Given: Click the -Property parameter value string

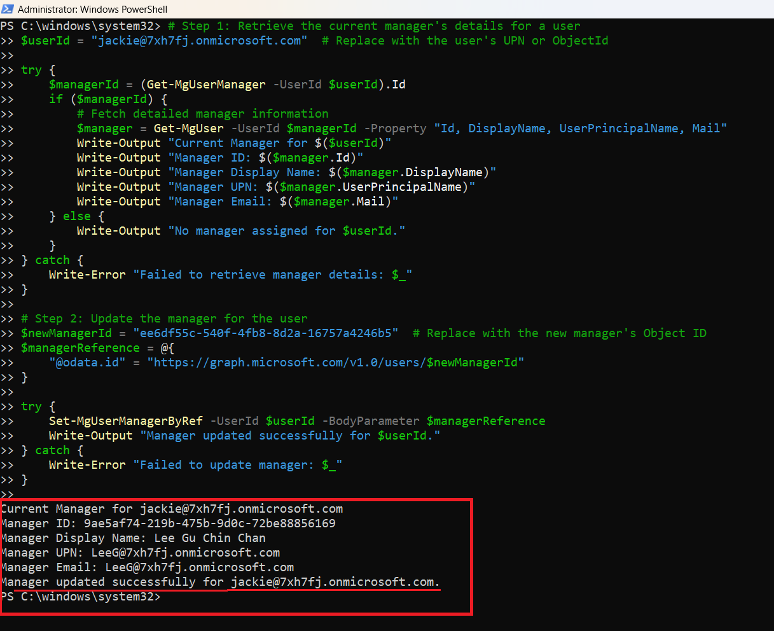Looking at the screenshot, I should click(580, 128).
